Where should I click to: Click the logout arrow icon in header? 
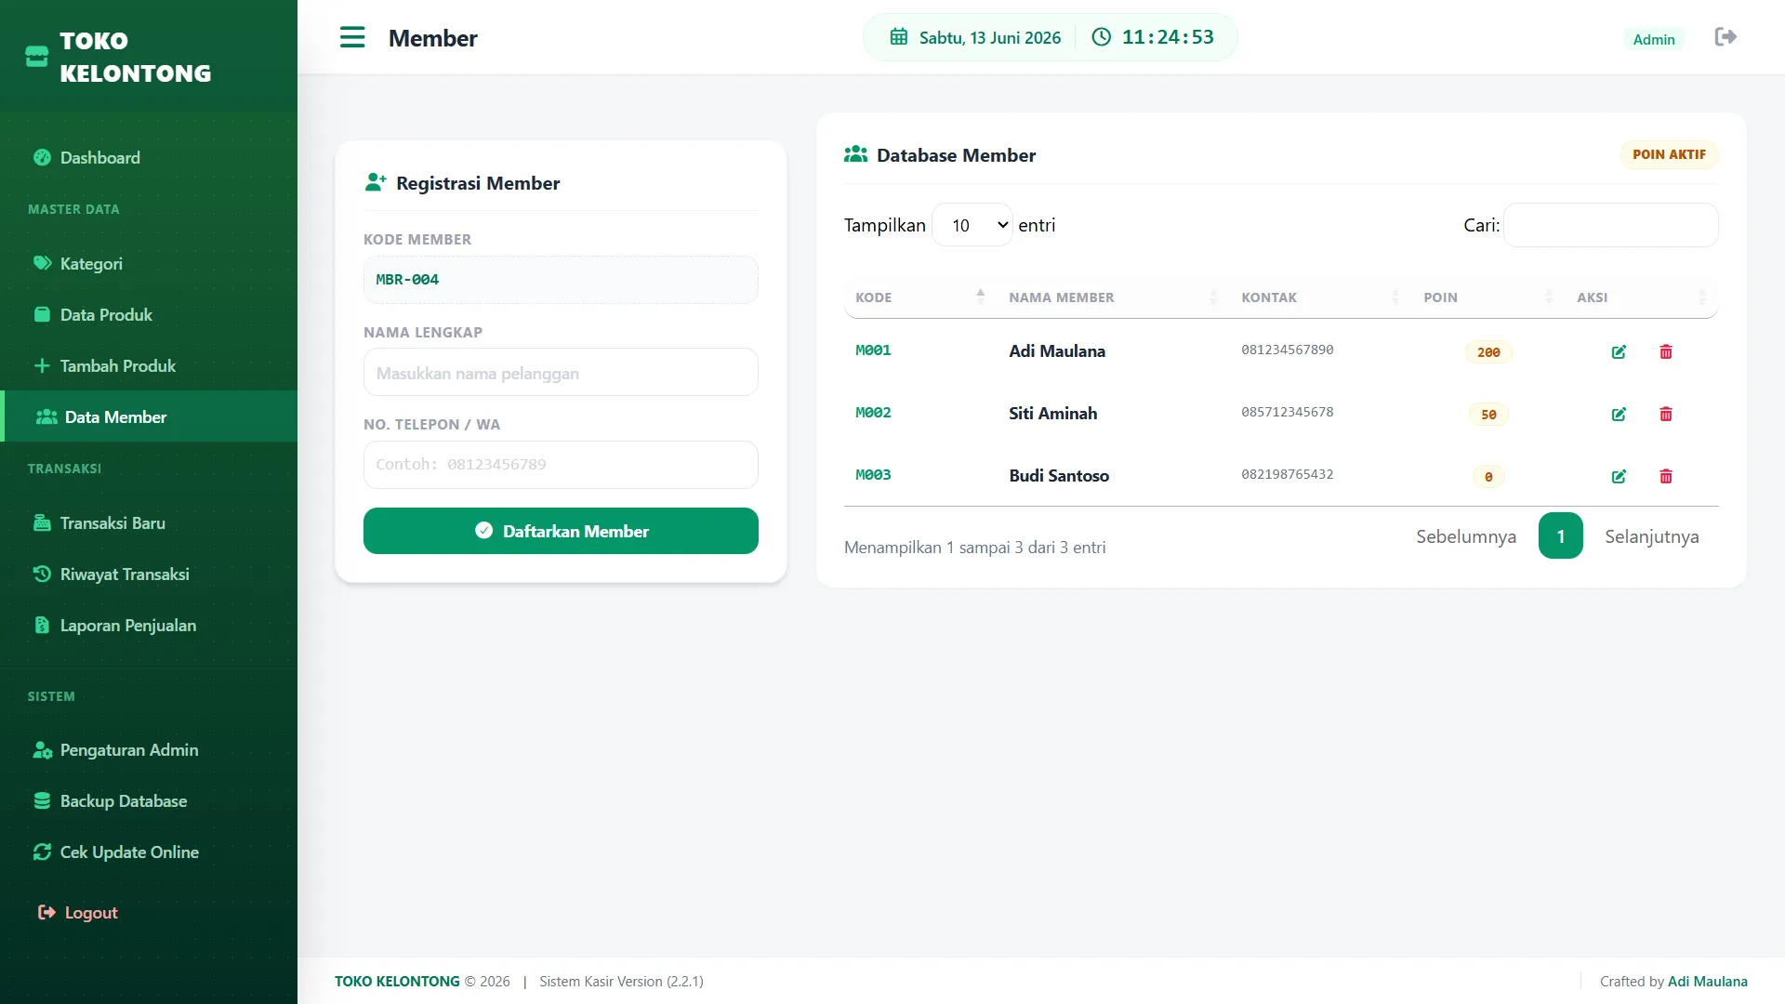(x=1725, y=37)
